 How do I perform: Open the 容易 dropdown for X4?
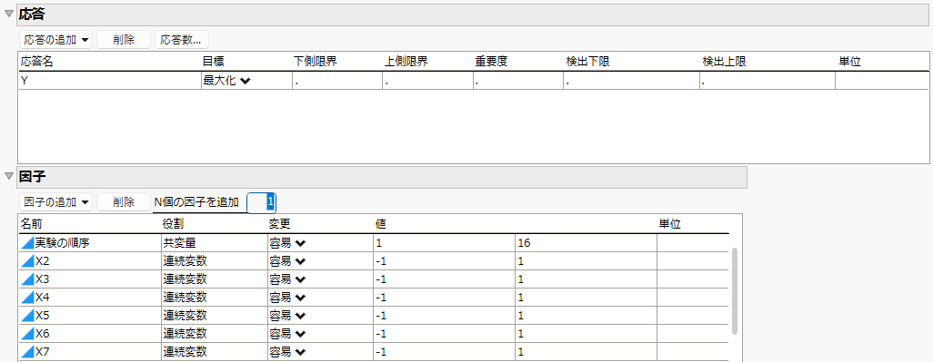coord(287,298)
